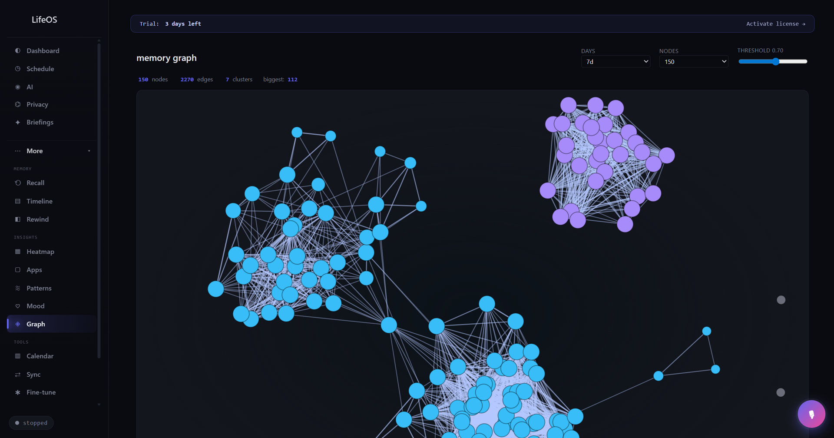
Task: Click the Calendar icon under Tools
Action: tap(18, 356)
